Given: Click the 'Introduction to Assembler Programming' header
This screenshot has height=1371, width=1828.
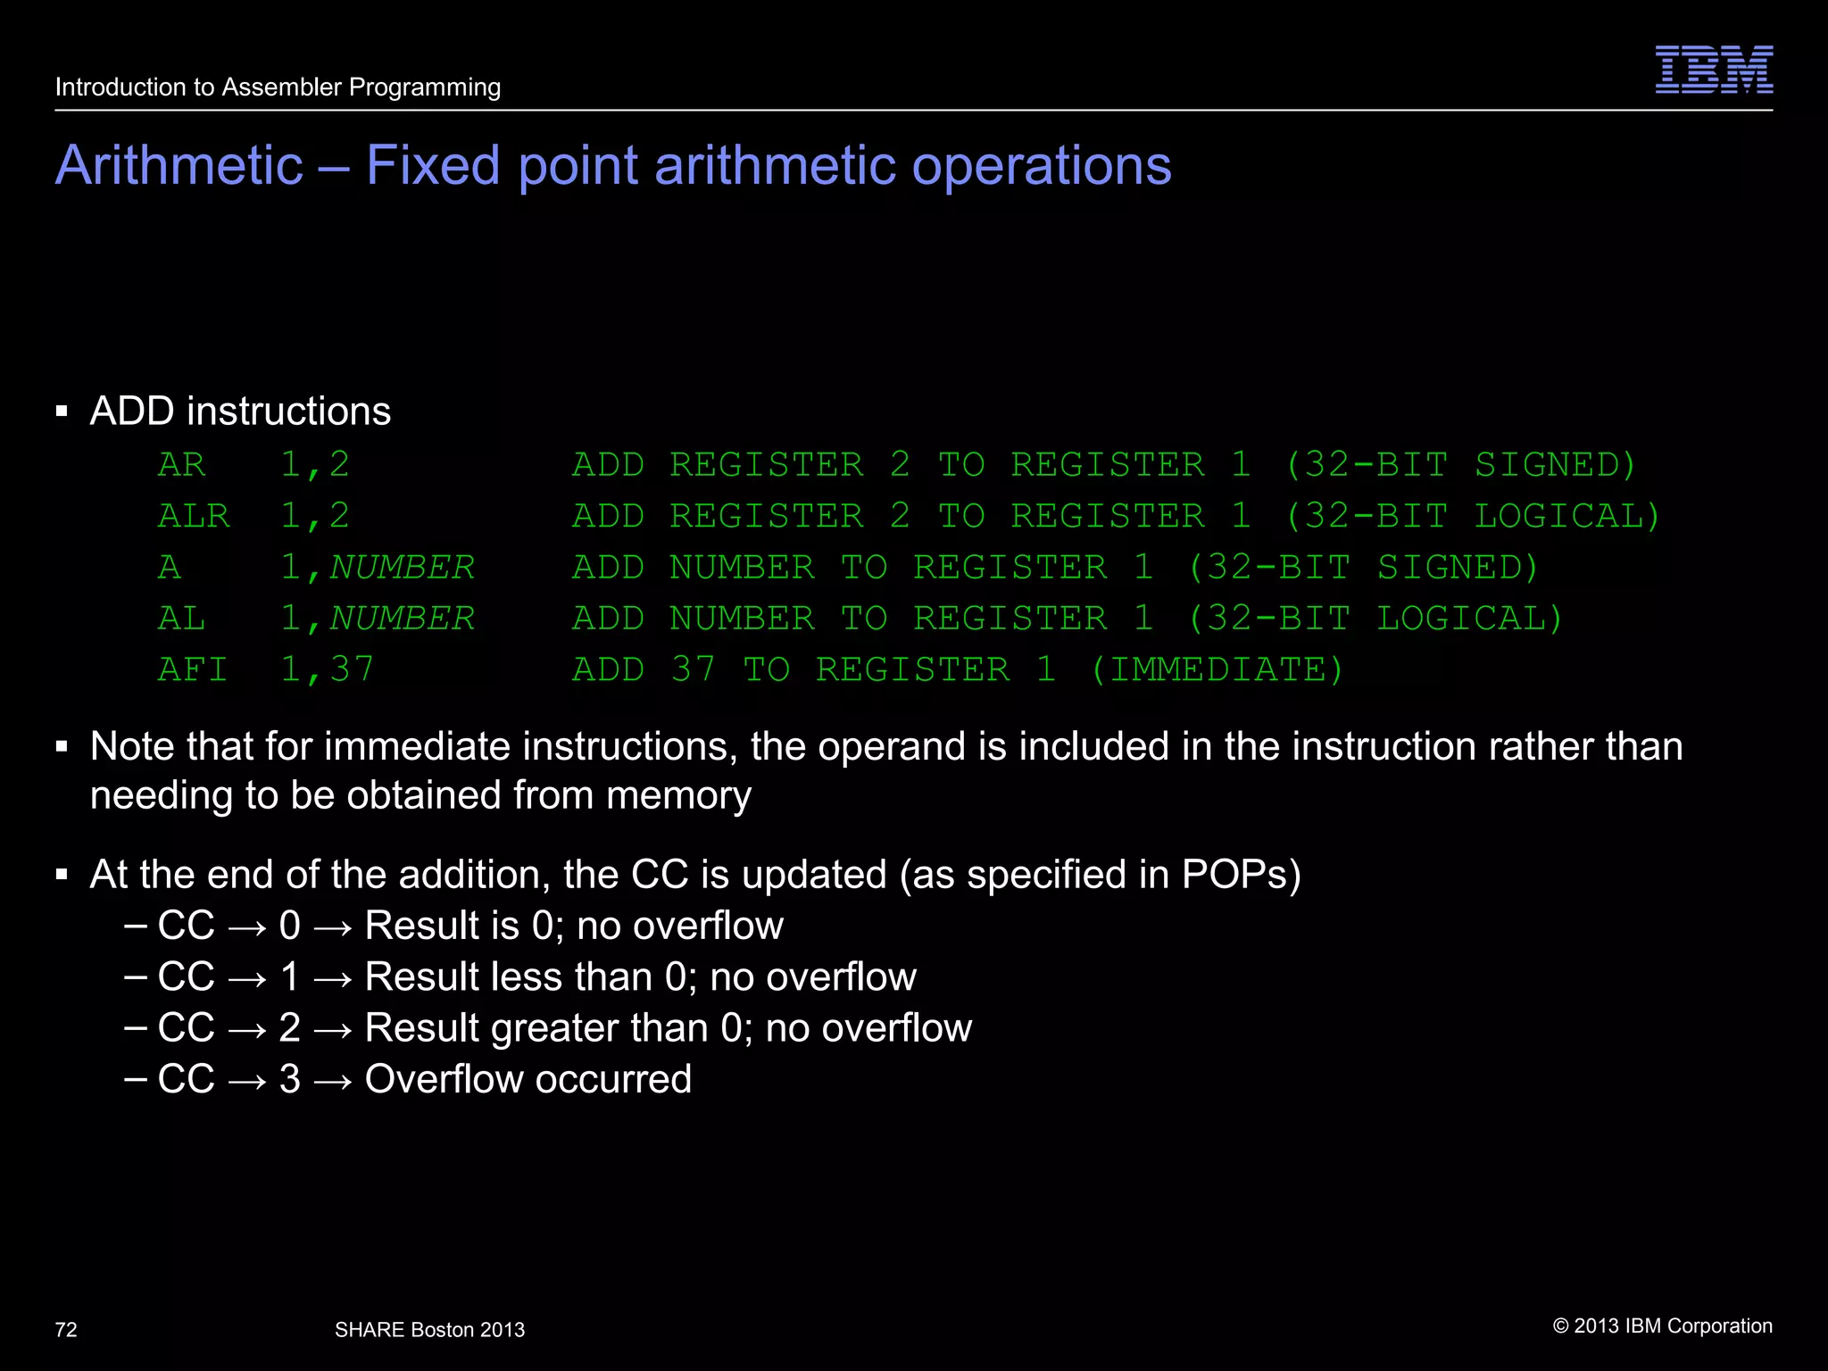Looking at the screenshot, I should pos(278,87).
